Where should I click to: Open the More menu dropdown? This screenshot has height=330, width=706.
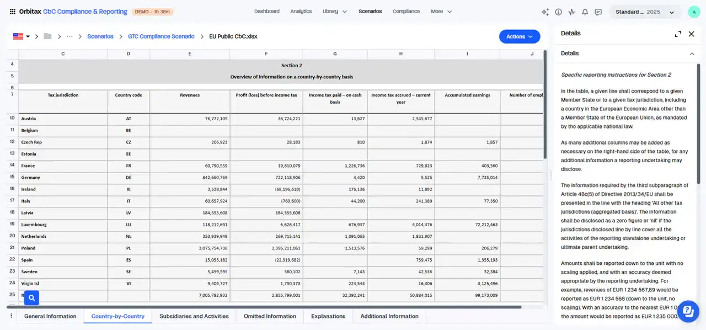pyautogui.click(x=442, y=12)
